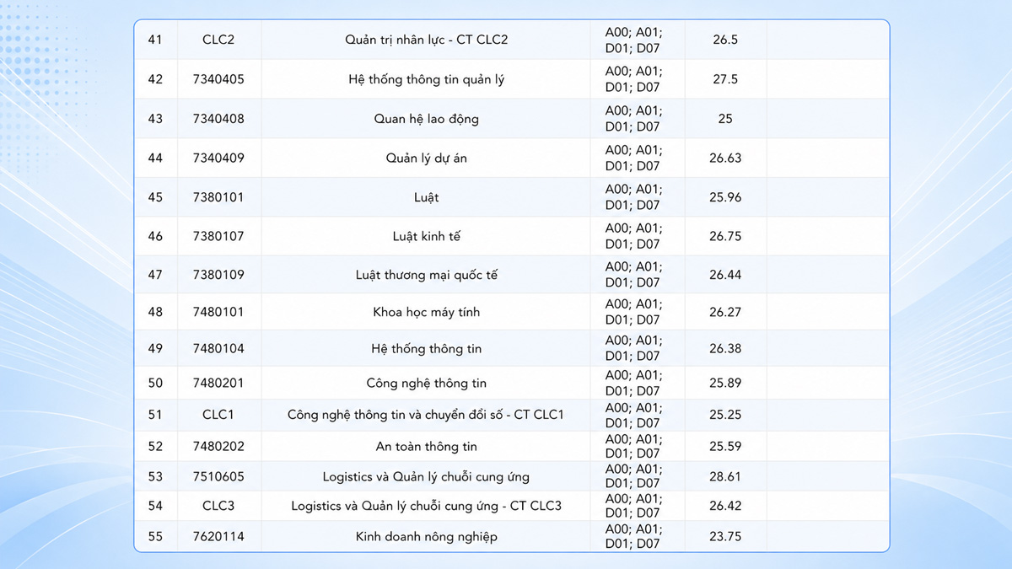Select the "Công nghệ thông tin" cell in row 50
The height and width of the screenshot is (569, 1012).
pos(427,383)
